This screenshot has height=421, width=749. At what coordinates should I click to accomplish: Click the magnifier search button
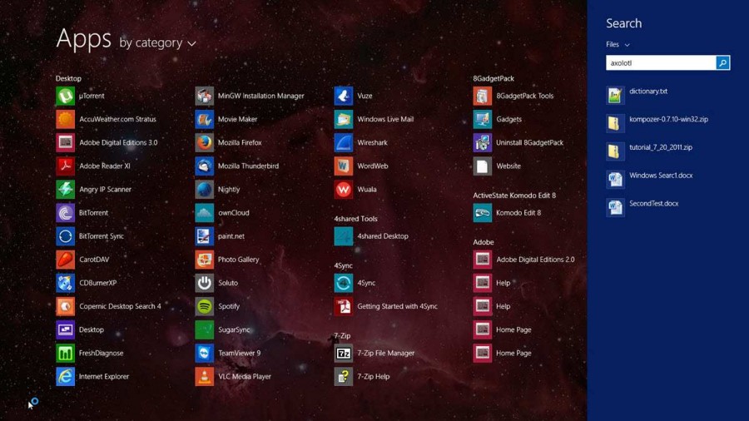coord(722,63)
